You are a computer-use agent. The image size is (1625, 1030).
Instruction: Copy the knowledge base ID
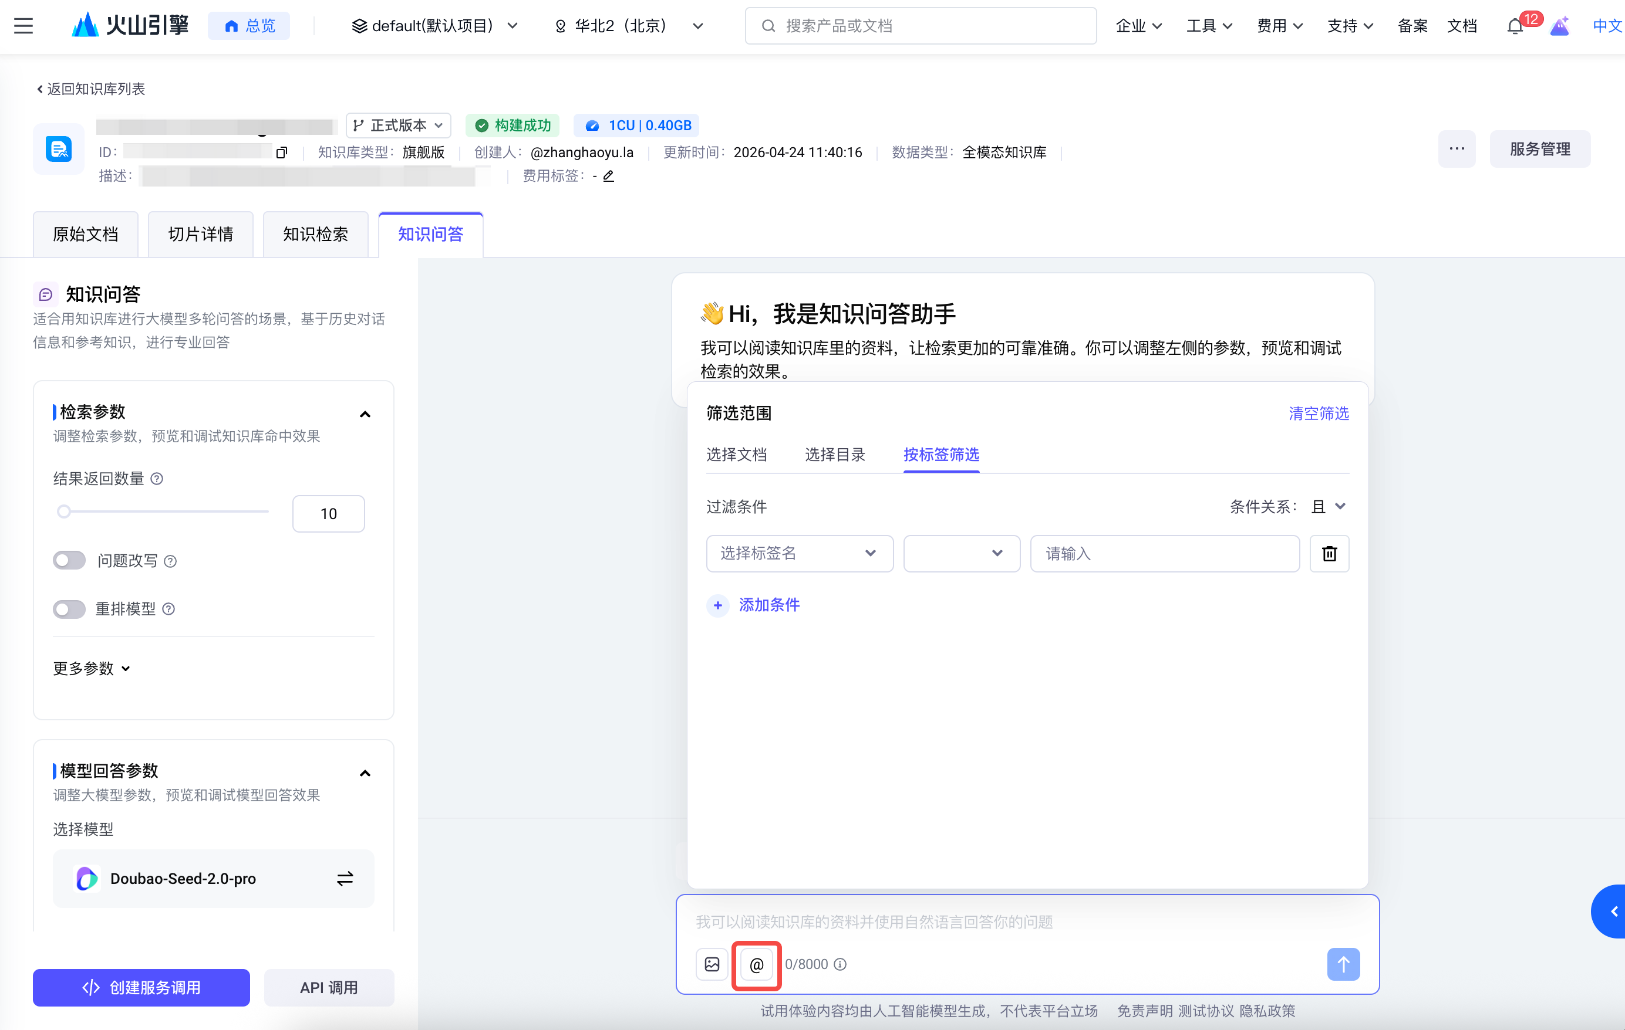[x=282, y=153]
